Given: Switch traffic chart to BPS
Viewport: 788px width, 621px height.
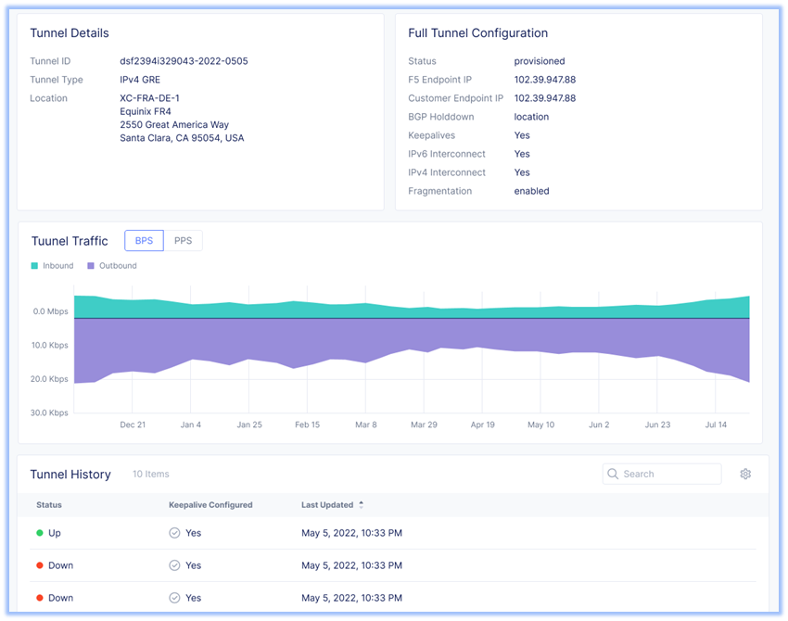Looking at the screenshot, I should [144, 241].
